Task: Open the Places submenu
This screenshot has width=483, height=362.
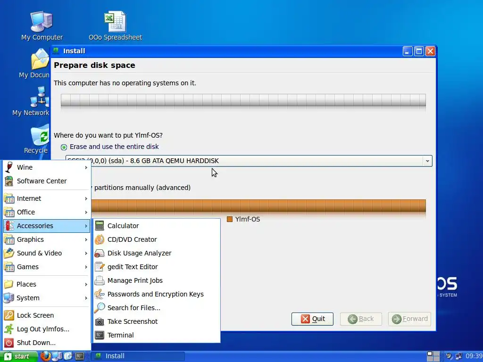Action: tap(47, 284)
